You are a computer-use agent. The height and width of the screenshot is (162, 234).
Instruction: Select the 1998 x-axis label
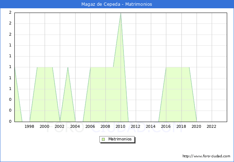click(30, 126)
